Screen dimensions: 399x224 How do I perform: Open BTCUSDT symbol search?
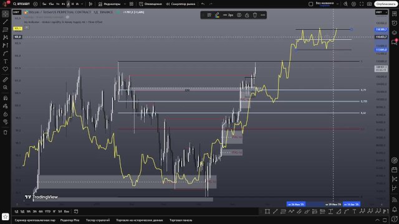click(21, 4)
